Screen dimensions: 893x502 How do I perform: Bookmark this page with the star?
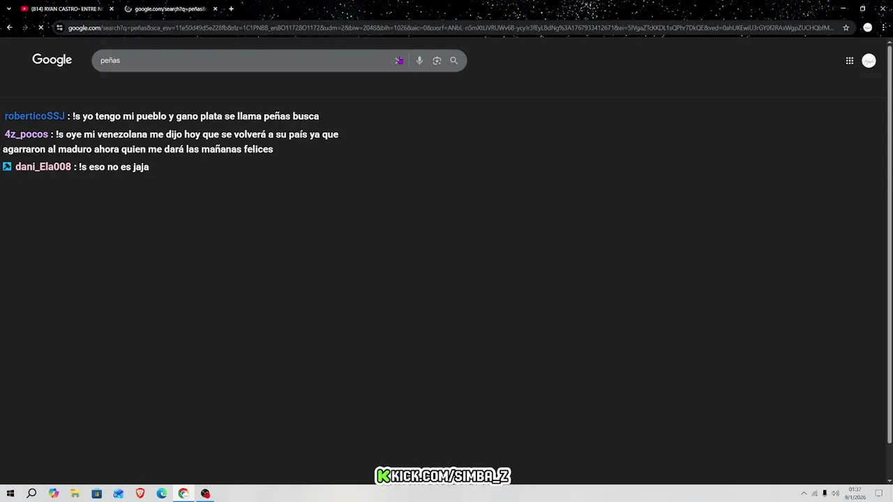[846, 28]
